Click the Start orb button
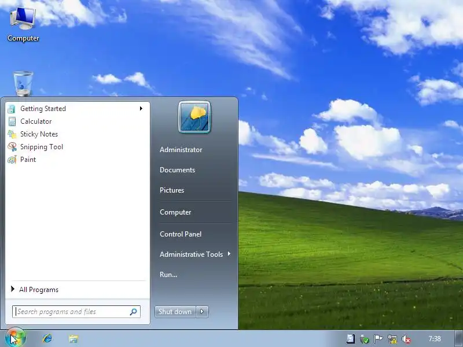The width and height of the screenshot is (463, 347). tap(16, 338)
